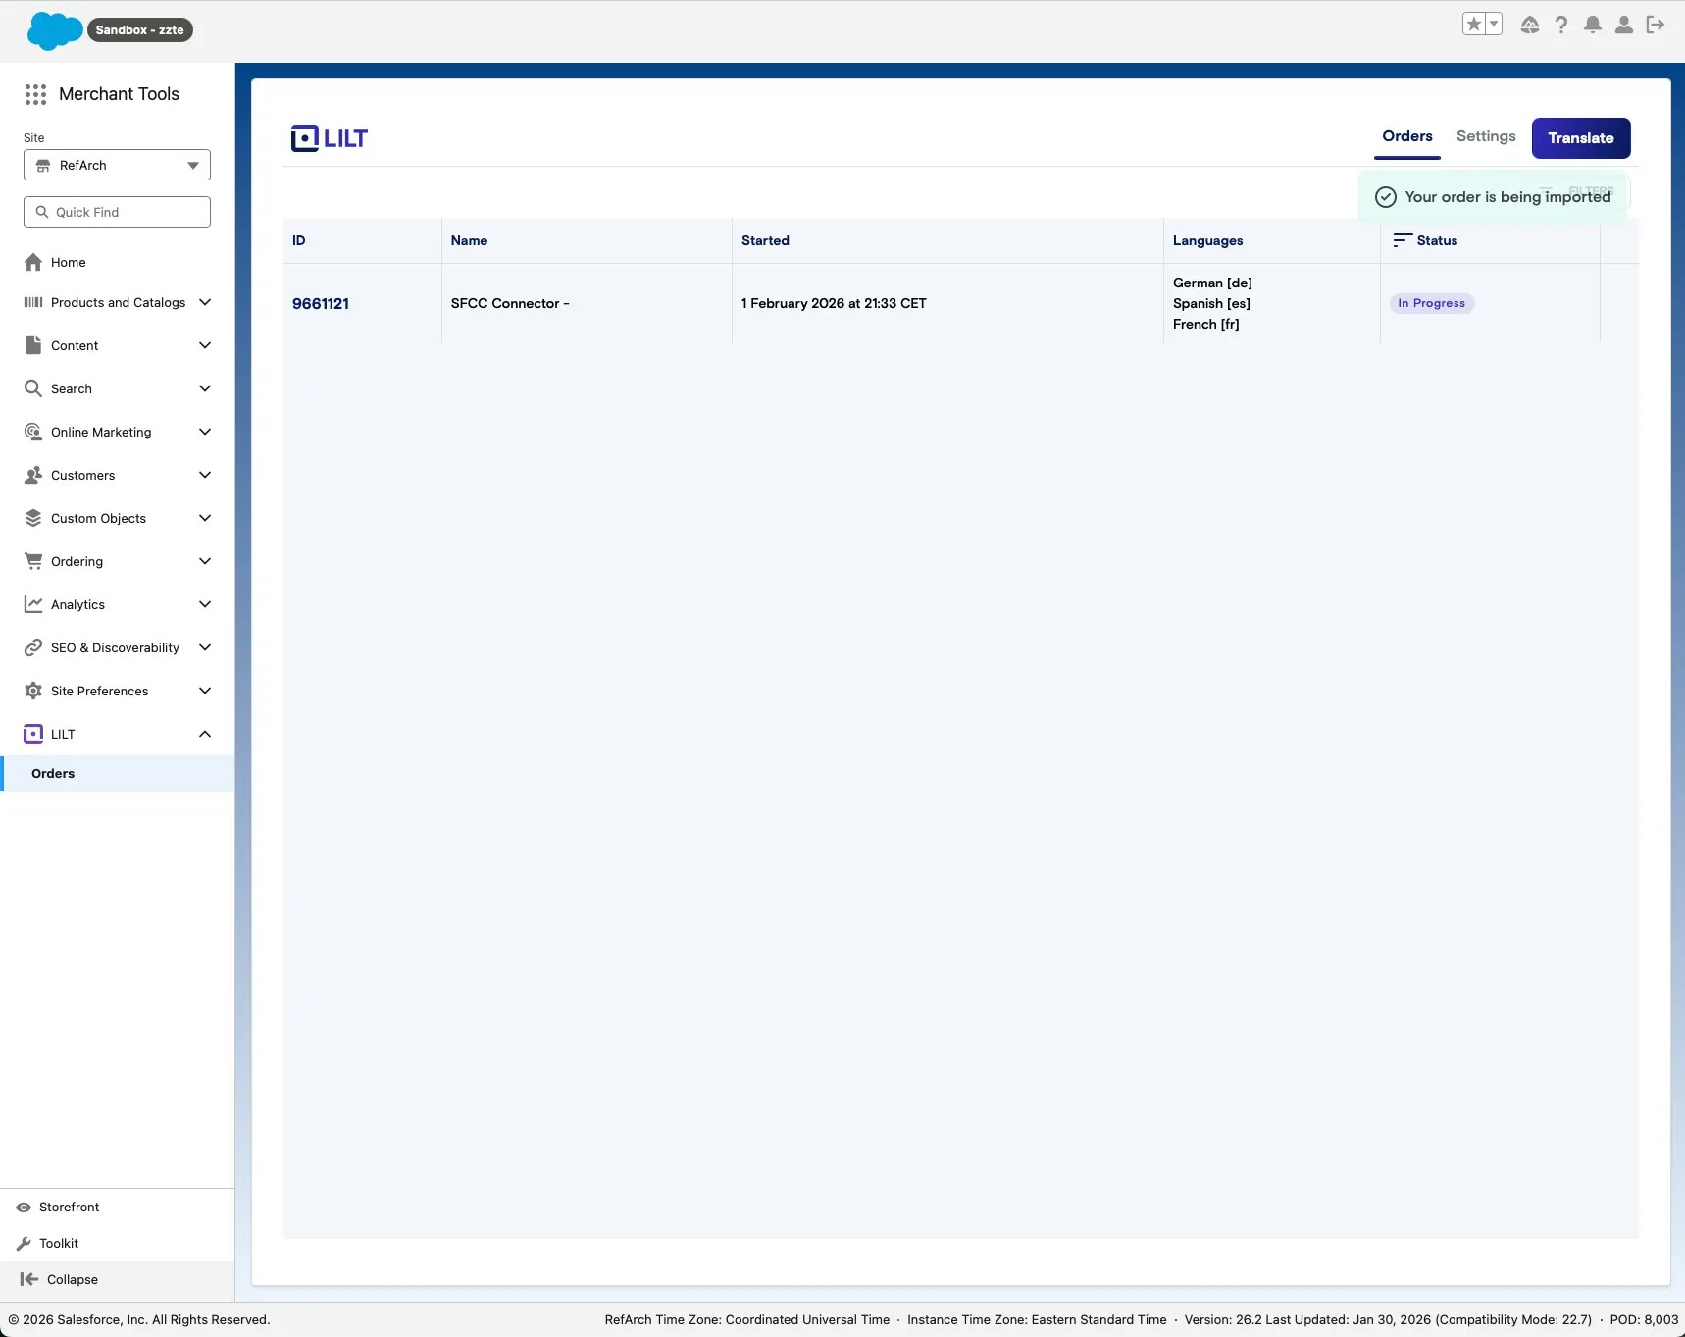The height and width of the screenshot is (1337, 1685).
Task: Click the Sandbox - zzte badge
Action: coord(139,30)
